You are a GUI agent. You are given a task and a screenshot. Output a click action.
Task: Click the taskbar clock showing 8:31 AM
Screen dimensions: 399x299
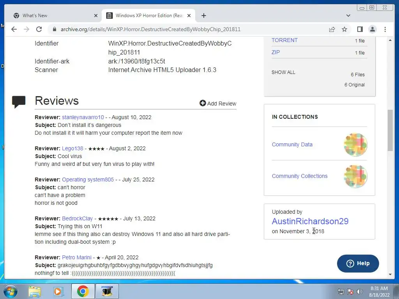379,292
